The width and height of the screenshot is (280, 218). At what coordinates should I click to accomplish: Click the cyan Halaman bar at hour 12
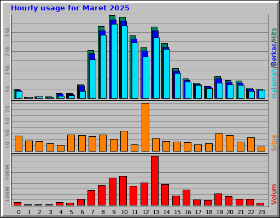click(146, 77)
